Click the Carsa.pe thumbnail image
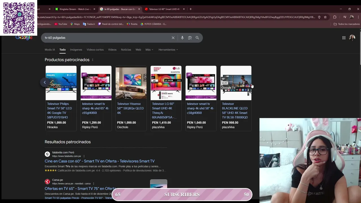 click(159, 184)
